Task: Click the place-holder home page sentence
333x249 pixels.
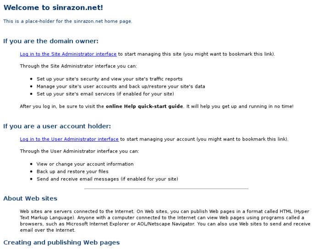Action: 68,21
